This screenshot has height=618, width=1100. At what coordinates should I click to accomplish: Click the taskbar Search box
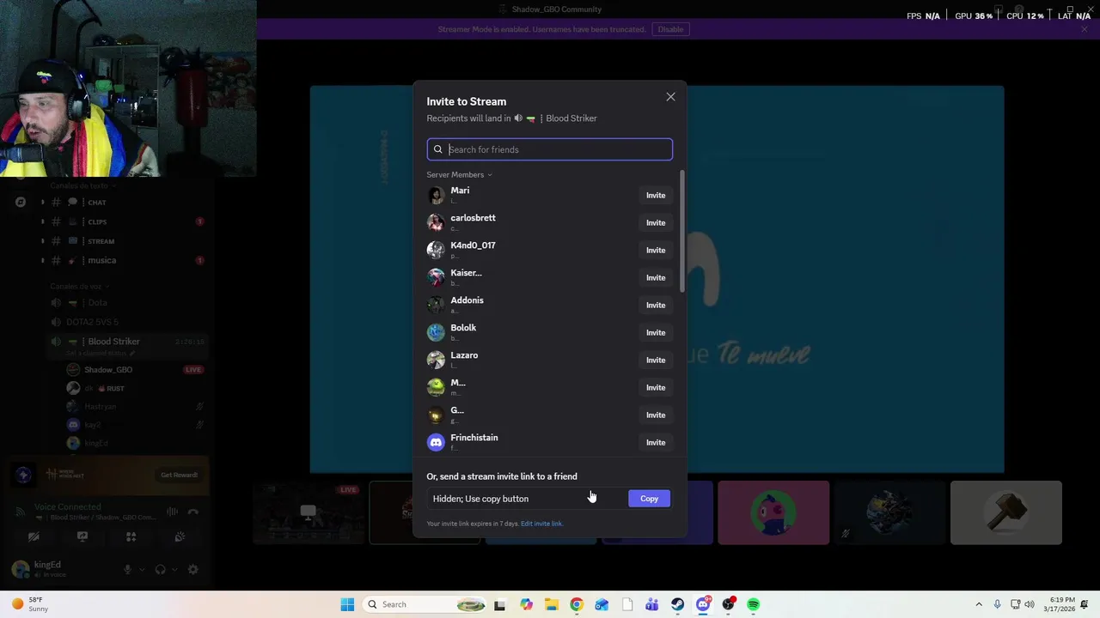click(x=425, y=604)
